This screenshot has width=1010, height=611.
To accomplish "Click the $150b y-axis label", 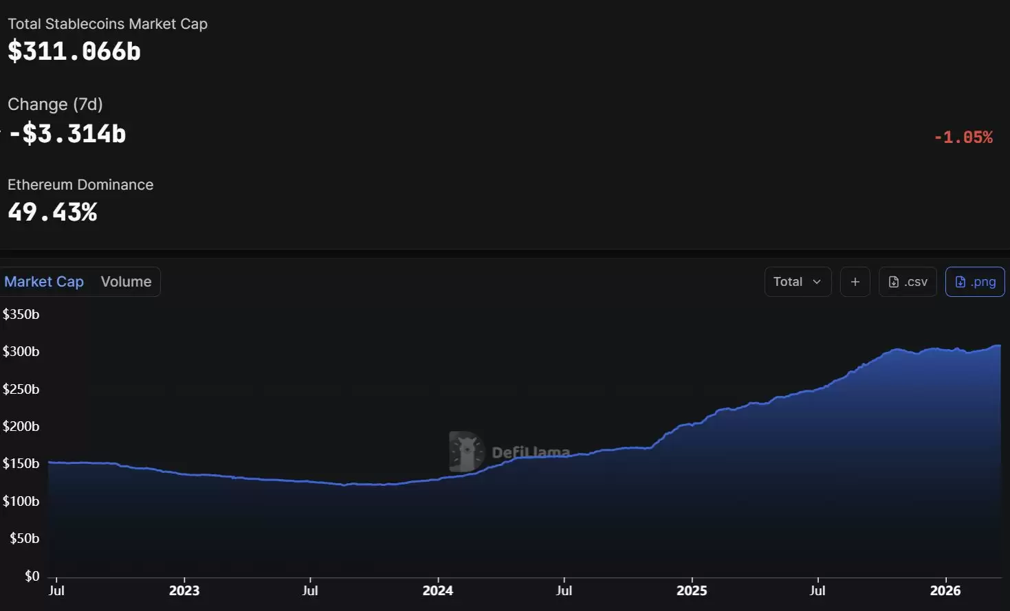I will pos(21,463).
